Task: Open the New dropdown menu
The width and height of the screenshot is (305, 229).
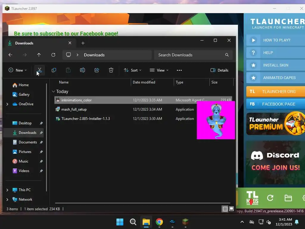Action: point(18,70)
